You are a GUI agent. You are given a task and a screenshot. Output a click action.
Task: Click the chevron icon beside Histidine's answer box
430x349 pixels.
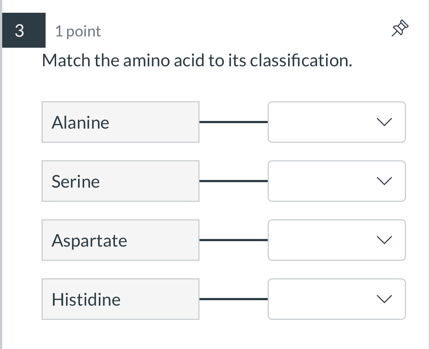384,299
